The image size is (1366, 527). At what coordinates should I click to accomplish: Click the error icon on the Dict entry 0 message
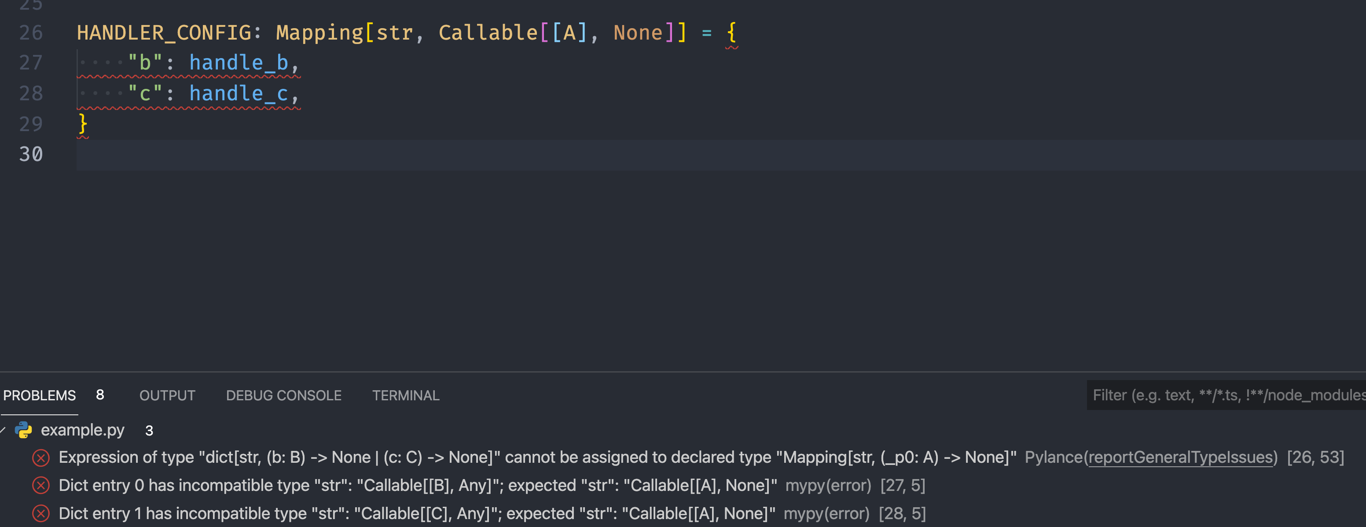pos(41,486)
